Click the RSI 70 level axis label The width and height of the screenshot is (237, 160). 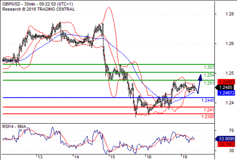pos(231,131)
